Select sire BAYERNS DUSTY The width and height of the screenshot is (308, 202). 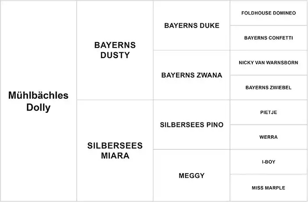coord(115,50)
